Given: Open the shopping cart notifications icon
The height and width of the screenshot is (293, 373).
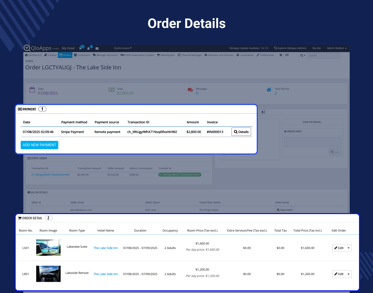Looking at the screenshot, I should 81,48.
